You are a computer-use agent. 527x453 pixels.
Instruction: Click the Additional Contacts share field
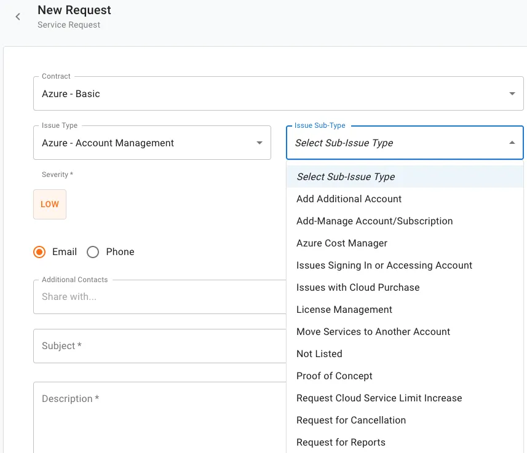pos(160,297)
